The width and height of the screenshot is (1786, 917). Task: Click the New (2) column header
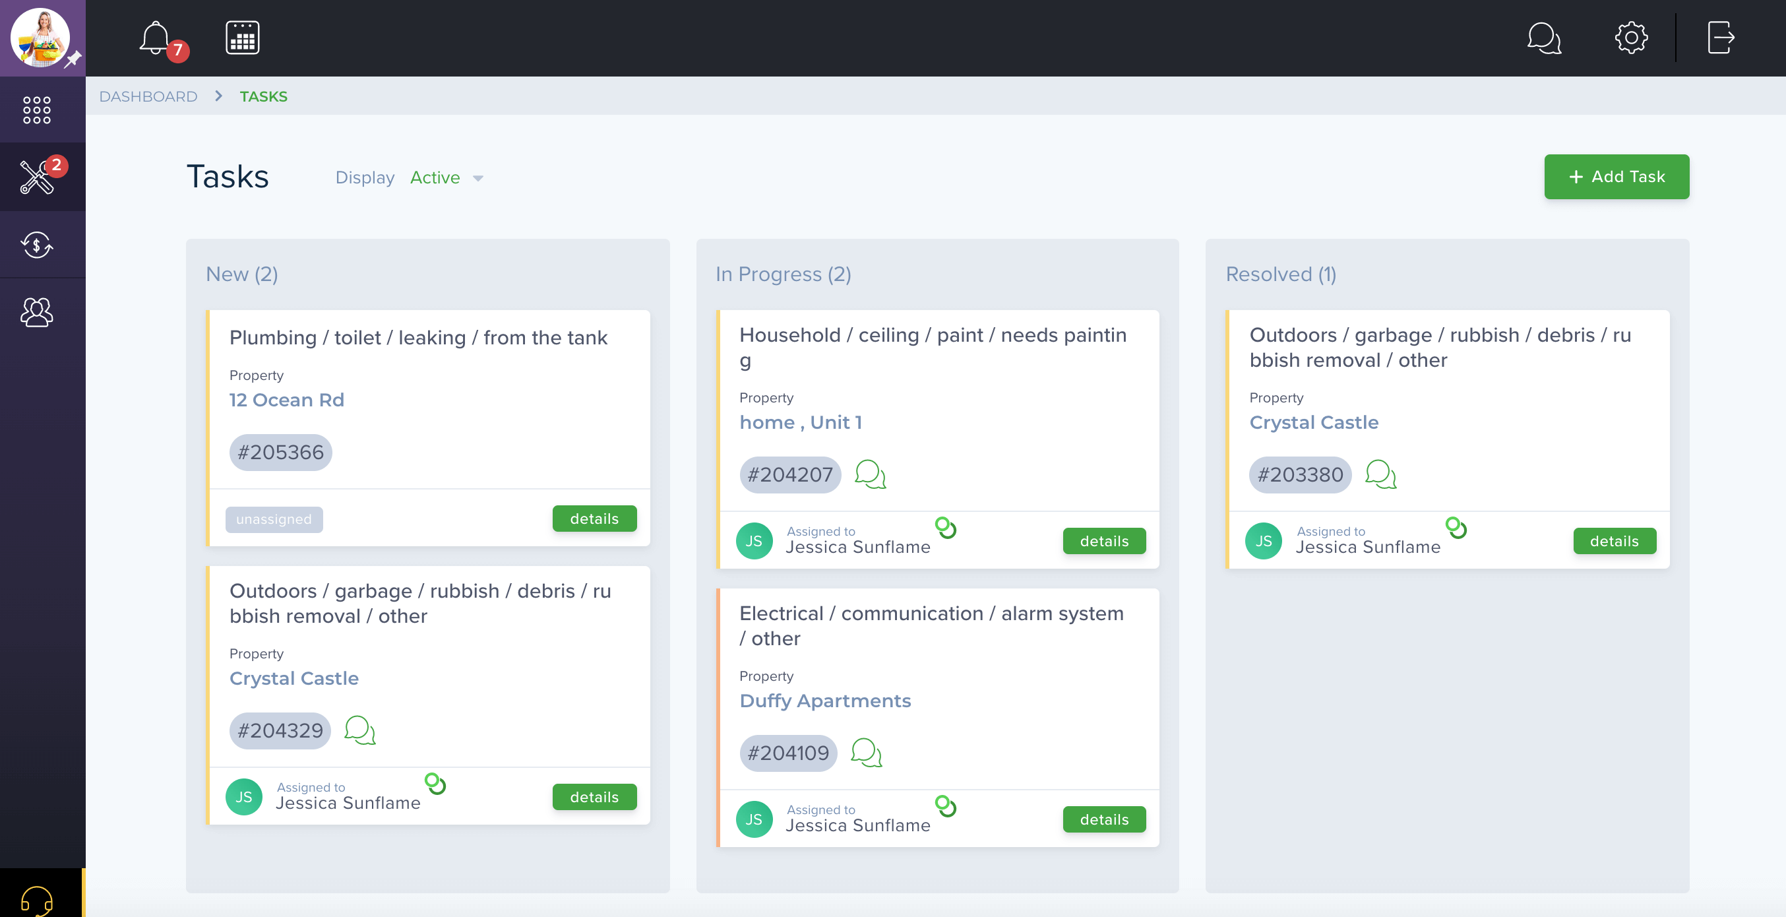pyautogui.click(x=241, y=274)
